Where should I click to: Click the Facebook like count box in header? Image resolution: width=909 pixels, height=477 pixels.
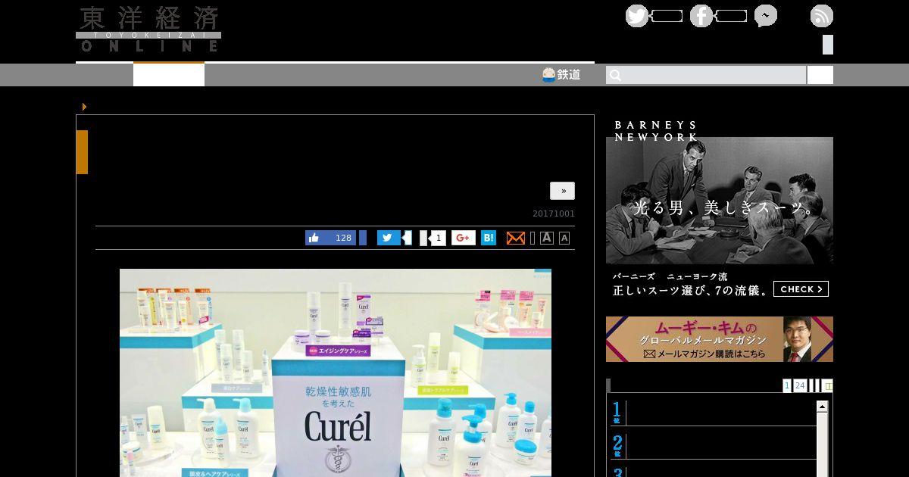[x=731, y=16]
